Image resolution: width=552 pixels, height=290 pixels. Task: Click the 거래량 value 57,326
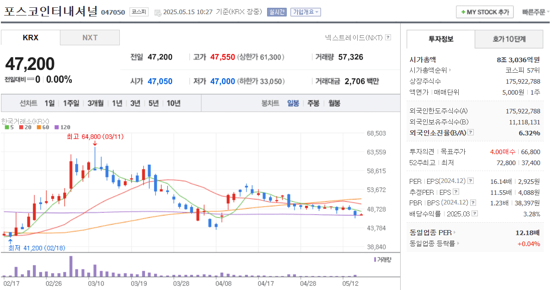[x=351, y=57]
